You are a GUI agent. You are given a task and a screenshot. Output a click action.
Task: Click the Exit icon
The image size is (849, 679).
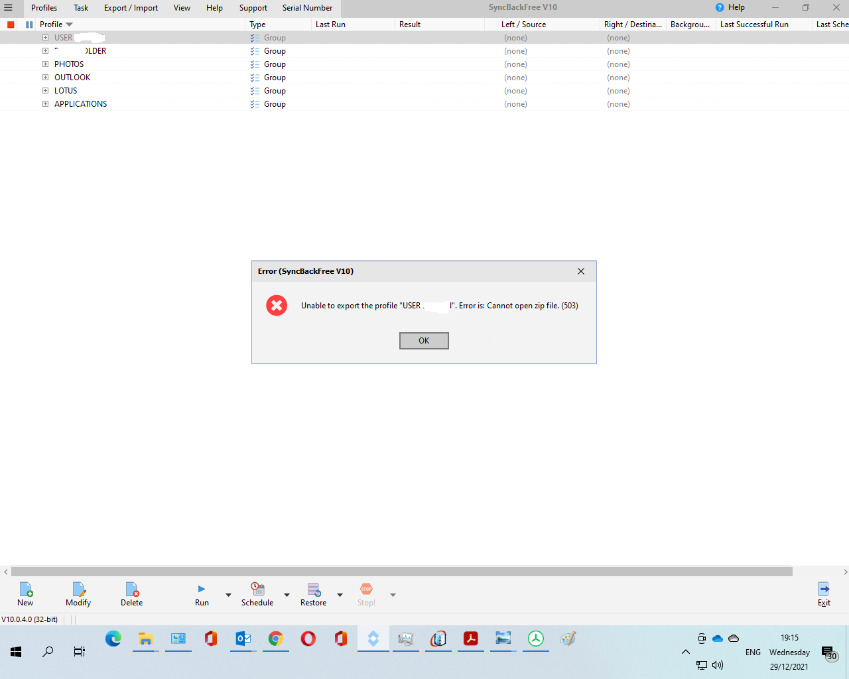click(824, 589)
